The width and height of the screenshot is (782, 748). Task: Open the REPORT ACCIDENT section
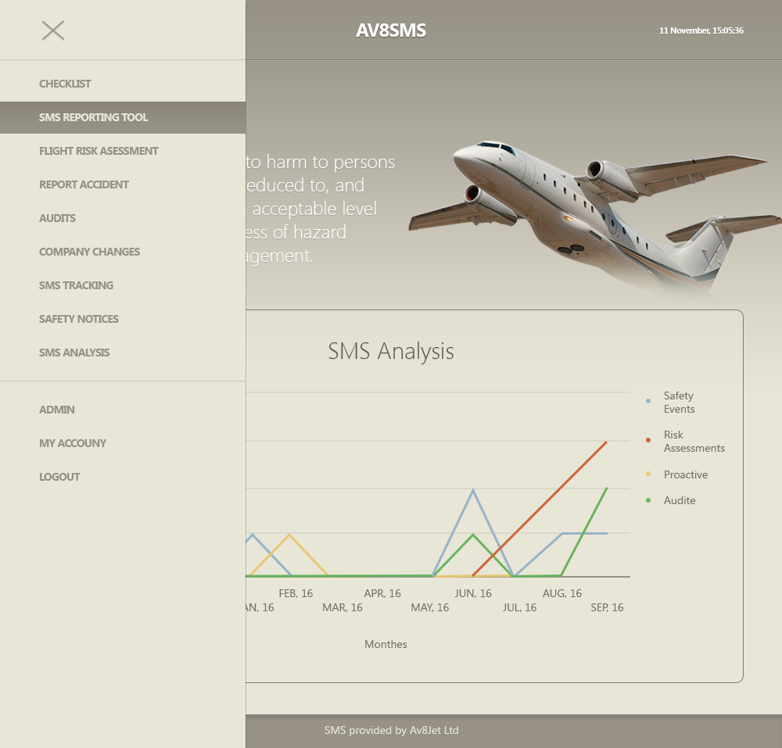click(x=84, y=184)
